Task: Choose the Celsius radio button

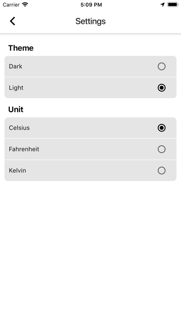Action: tap(162, 128)
